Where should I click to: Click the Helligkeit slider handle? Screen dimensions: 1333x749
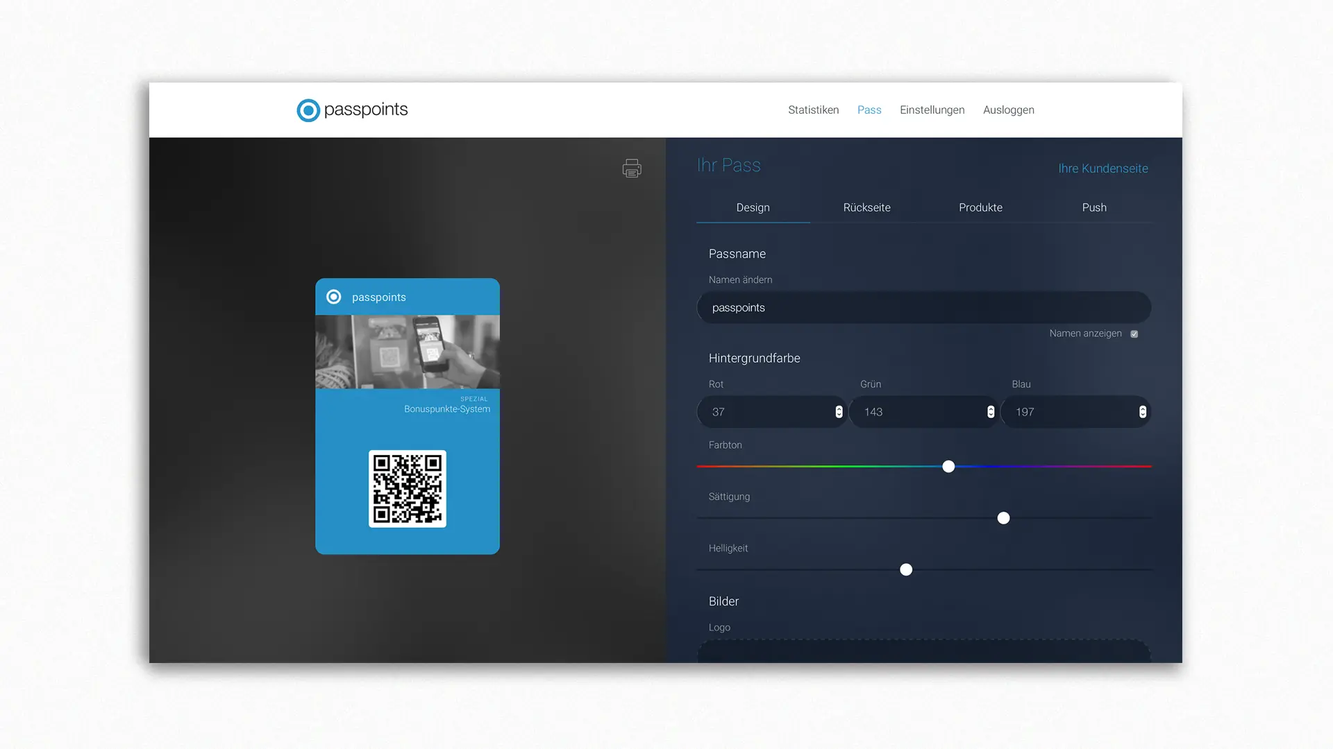[906, 570]
